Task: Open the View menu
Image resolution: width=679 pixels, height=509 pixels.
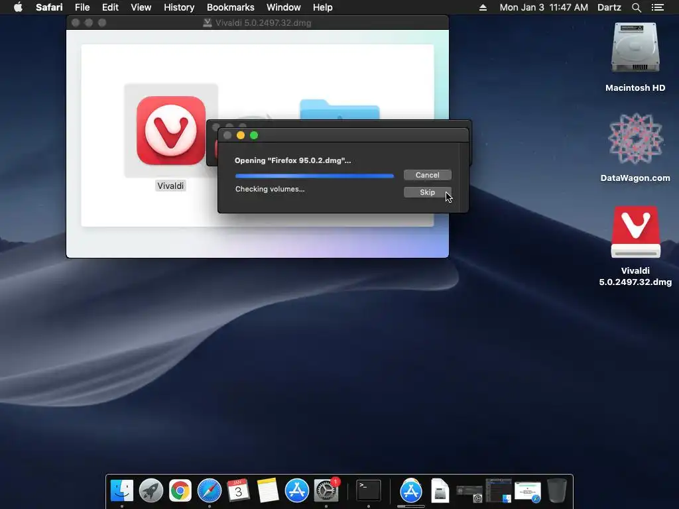Action: click(x=141, y=7)
